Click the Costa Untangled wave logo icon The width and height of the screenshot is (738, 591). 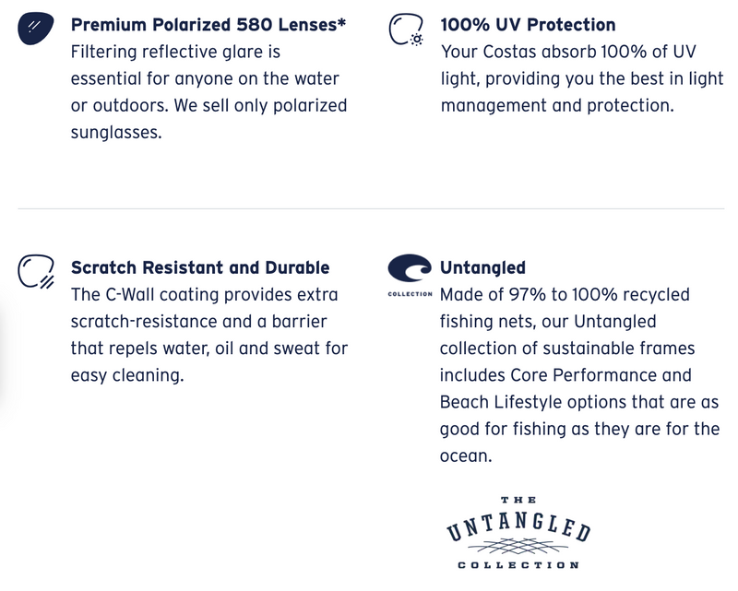tap(410, 267)
